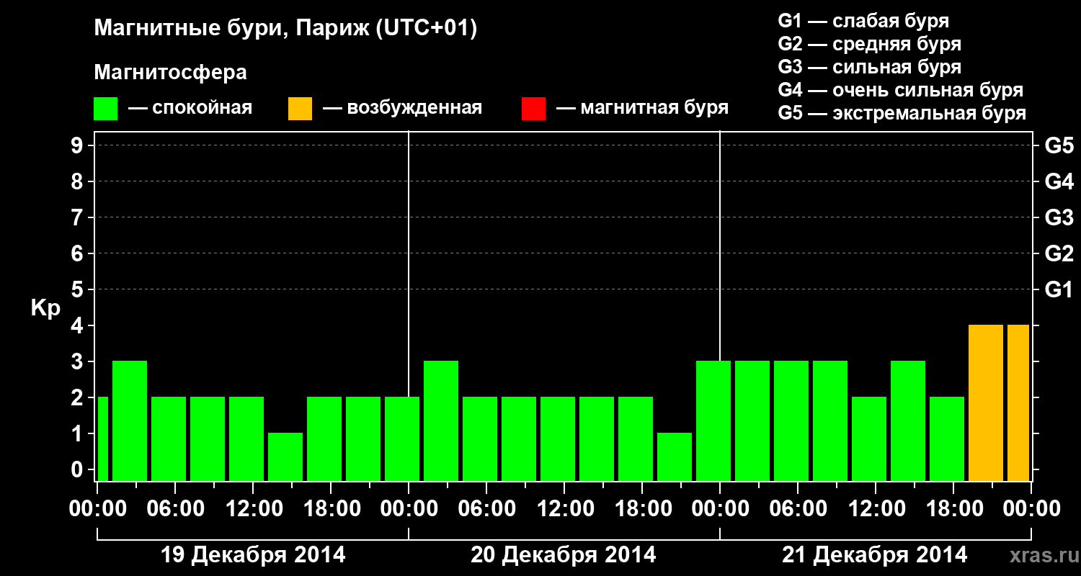This screenshot has height=576, width=1081.
Task: Click the only Kp 3 bar on 19 Декабря
Action: point(130,420)
